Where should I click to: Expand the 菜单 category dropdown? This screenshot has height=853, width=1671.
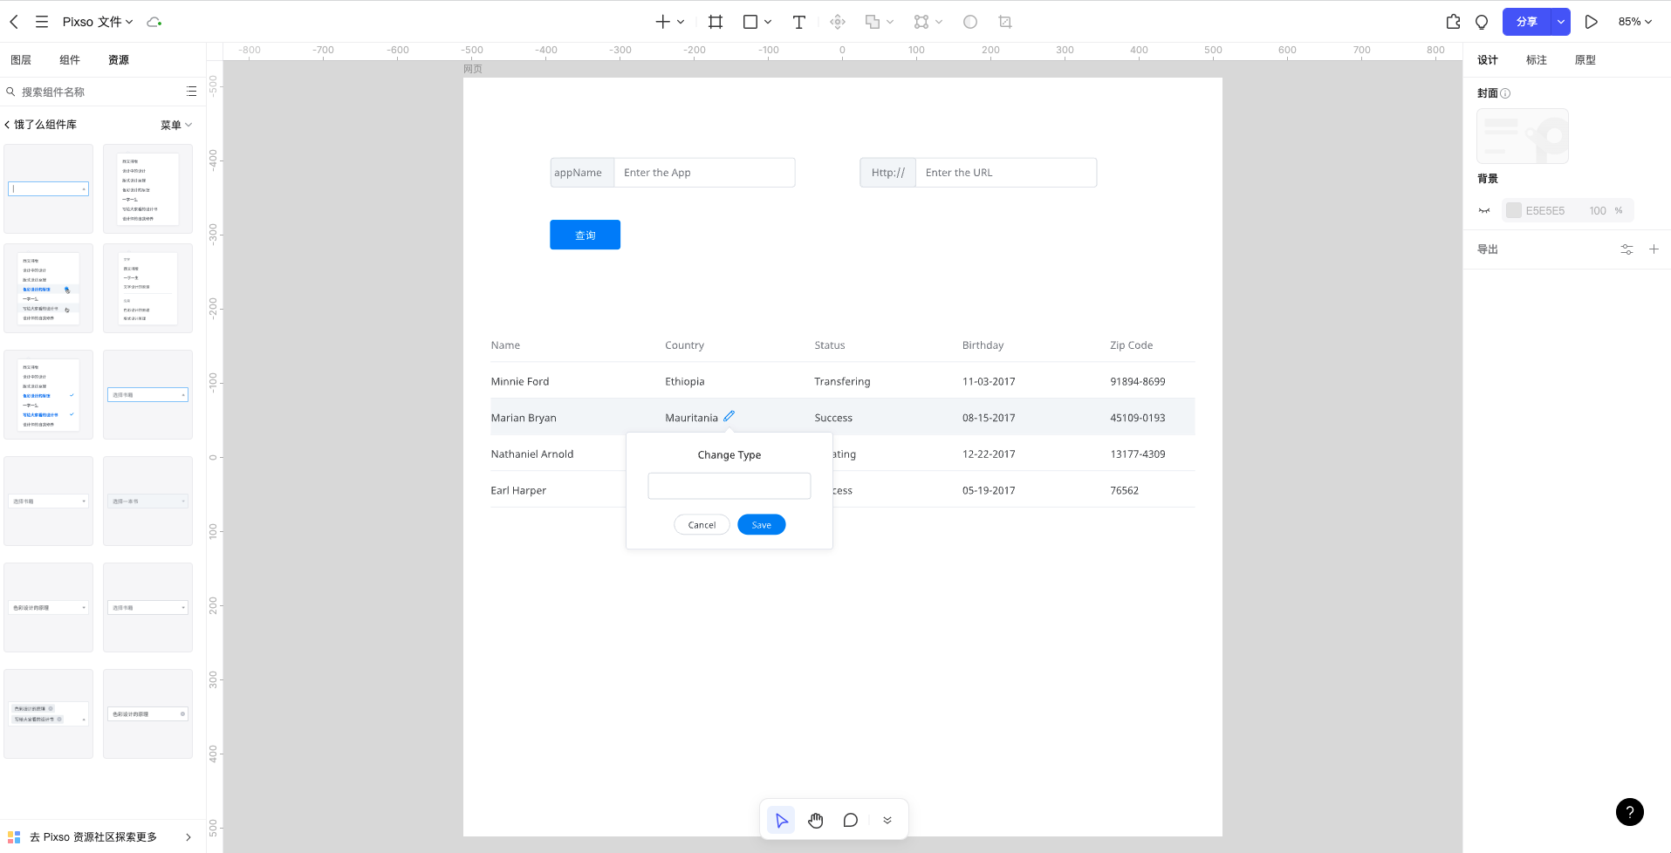click(x=175, y=125)
